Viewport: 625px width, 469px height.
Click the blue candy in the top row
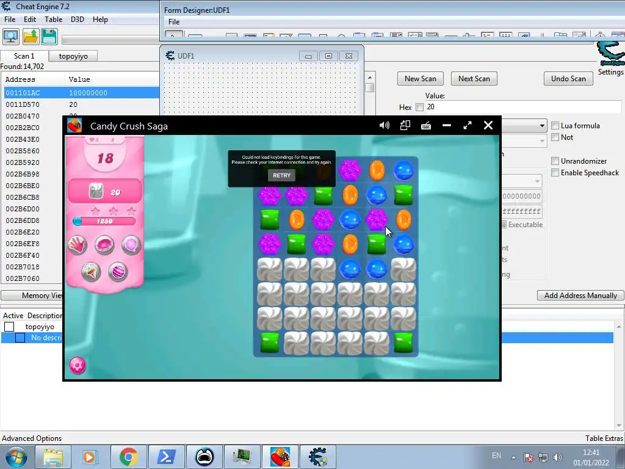pyautogui.click(x=403, y=170)
